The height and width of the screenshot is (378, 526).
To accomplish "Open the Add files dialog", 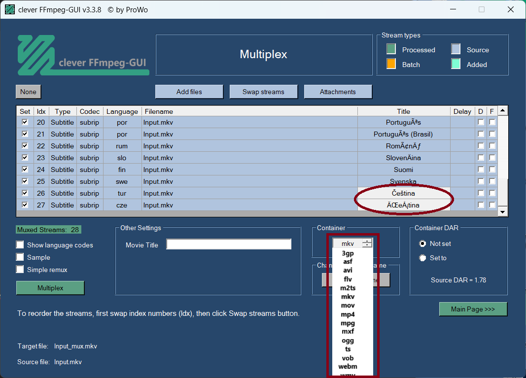I will (x=189, y=92).
